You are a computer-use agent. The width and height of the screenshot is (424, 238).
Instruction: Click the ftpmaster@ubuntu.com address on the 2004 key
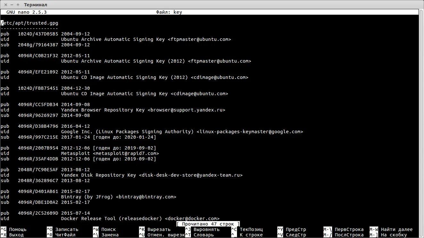[200, 39]
